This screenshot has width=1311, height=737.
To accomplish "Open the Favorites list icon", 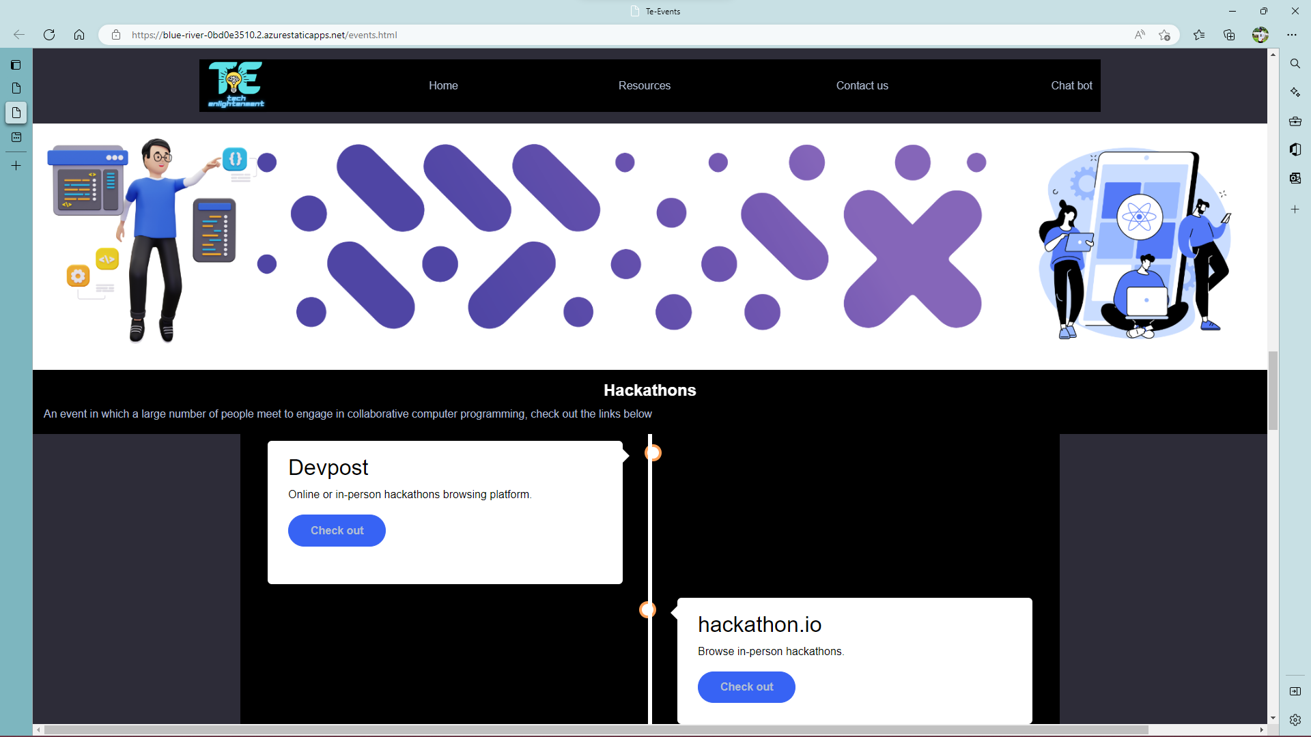I will [x=1199, y=35].
